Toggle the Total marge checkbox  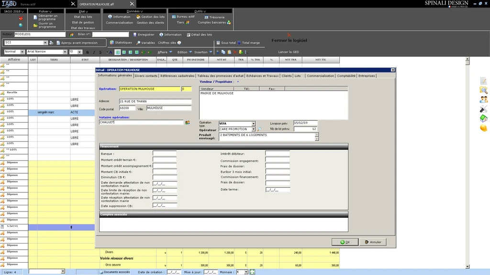239,43
